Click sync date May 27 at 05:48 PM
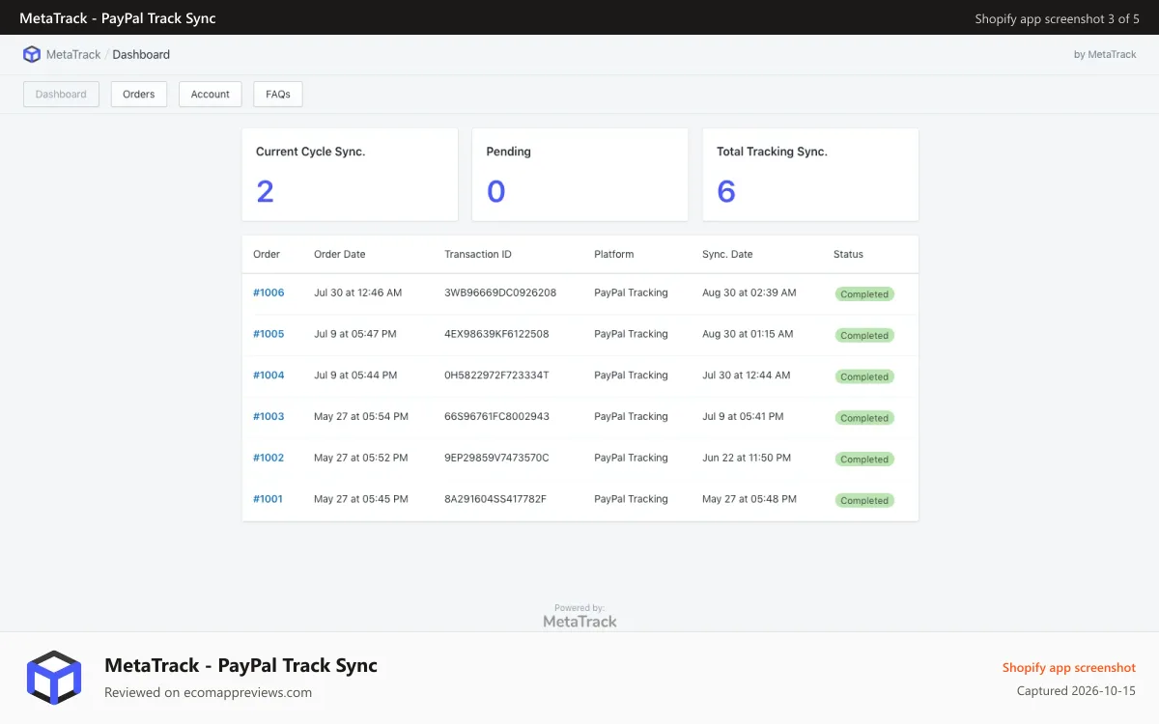The width and height of the screenshot is (1159, 724). [x=749, y=499]
